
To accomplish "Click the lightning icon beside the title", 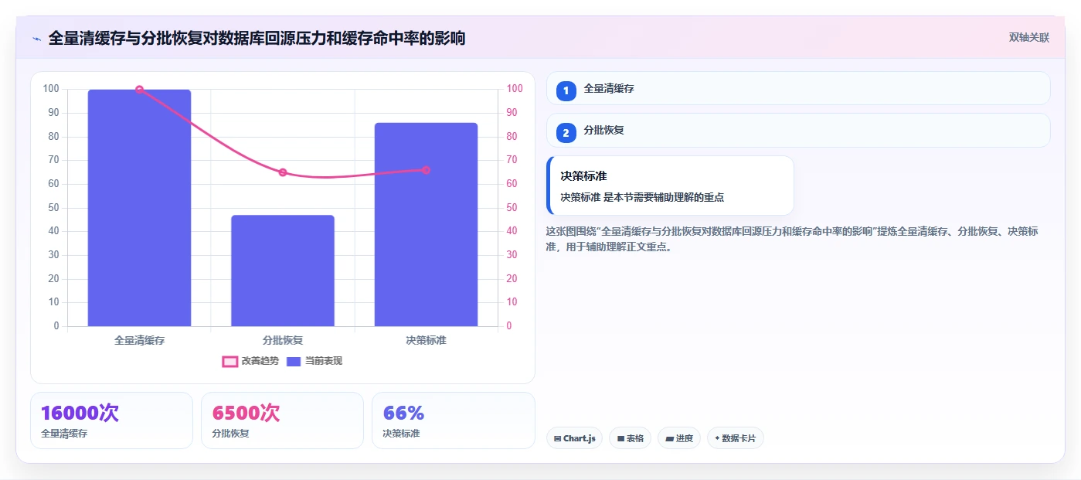I will pos(36,39).
